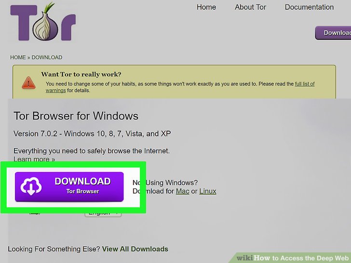Image resolution: width=351 pixels, height=263 pixels.
Task: Click the DOWNLOAD Tor Browser button
Action: [x=69, y=186]
